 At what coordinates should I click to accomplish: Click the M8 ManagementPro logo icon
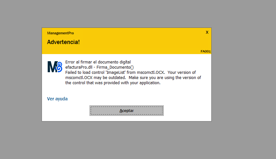coord(54,67)
